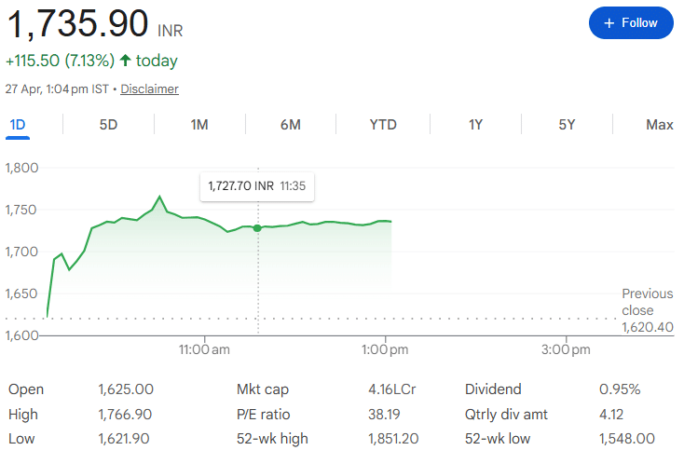Click the Mkt cap stat label
The image size is (684, 464).
pyautogui.click(x=263, y=389)
